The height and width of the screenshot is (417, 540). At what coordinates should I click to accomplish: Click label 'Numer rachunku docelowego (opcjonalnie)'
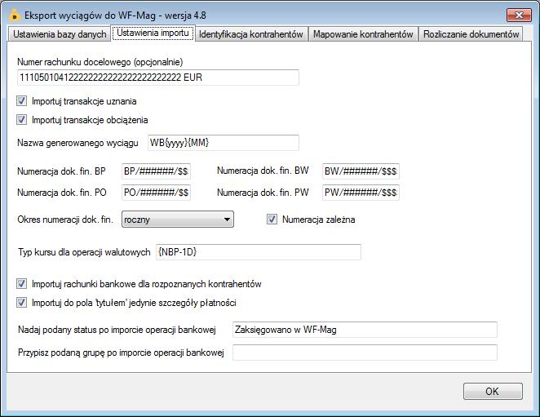tap(100, 62)
